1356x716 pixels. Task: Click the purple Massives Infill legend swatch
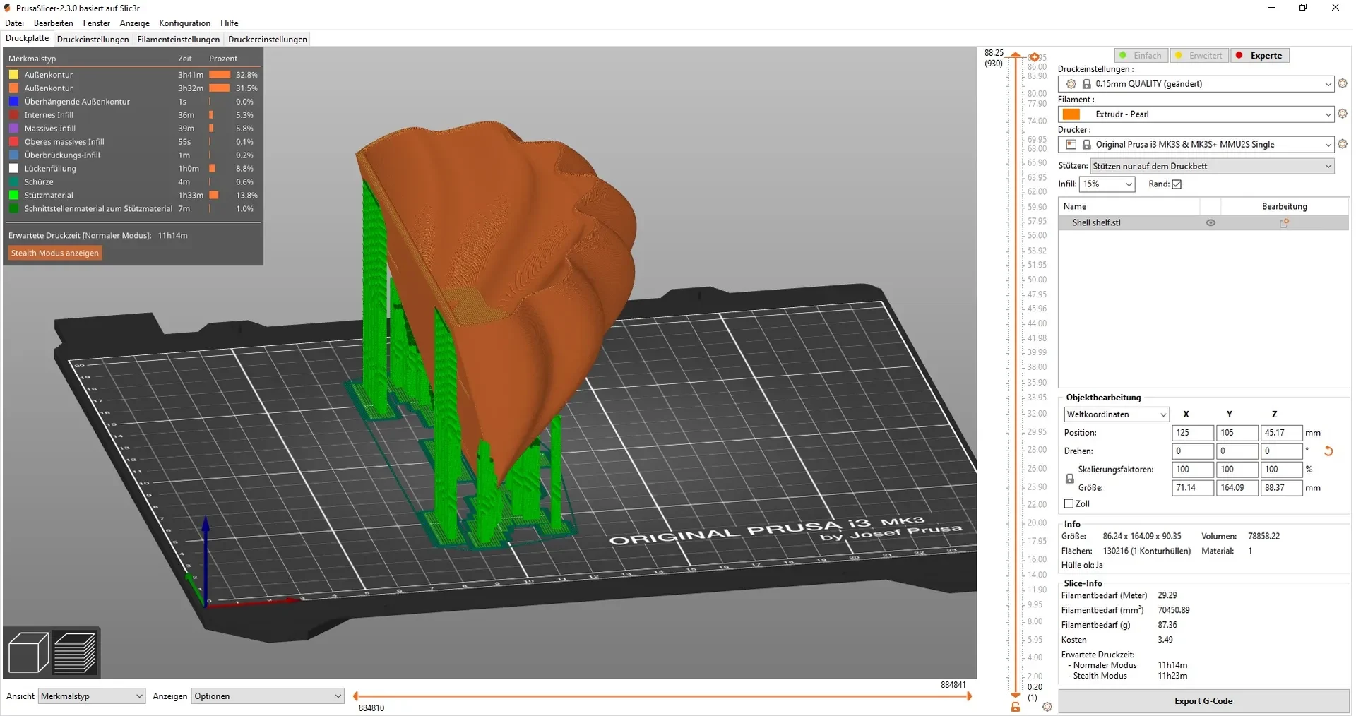pos(13,129)
